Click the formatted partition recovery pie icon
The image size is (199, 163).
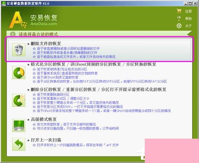point(19,73)
